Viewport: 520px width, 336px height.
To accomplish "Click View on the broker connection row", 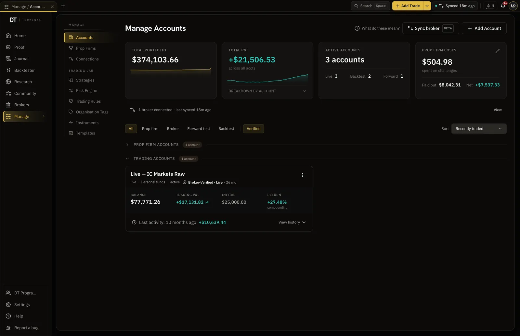I will coord(498,110).
